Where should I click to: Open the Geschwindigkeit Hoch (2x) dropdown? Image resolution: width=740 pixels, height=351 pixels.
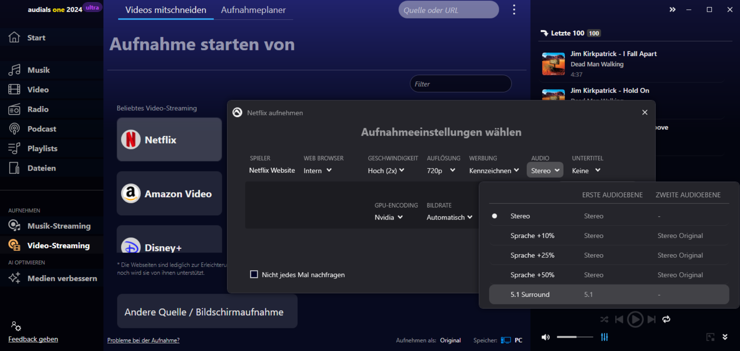(385, 171)
